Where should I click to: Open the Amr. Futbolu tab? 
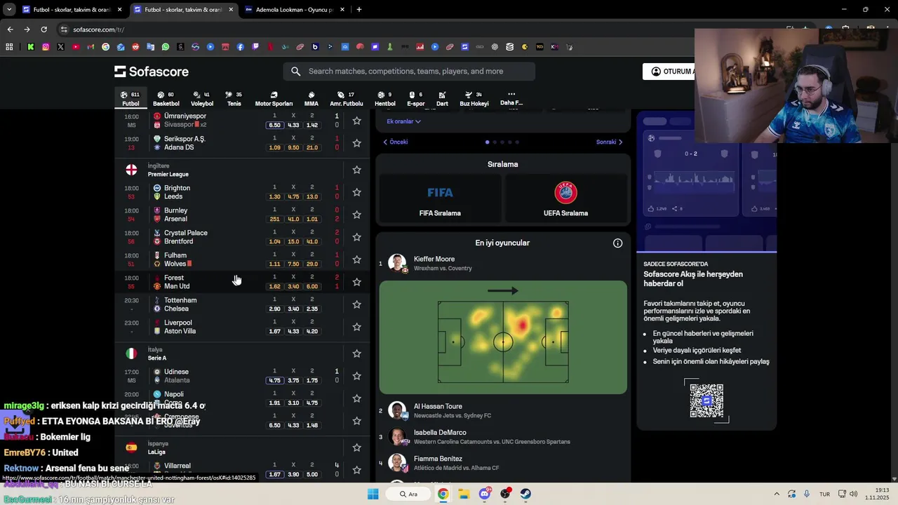click(x=347, y=99)
